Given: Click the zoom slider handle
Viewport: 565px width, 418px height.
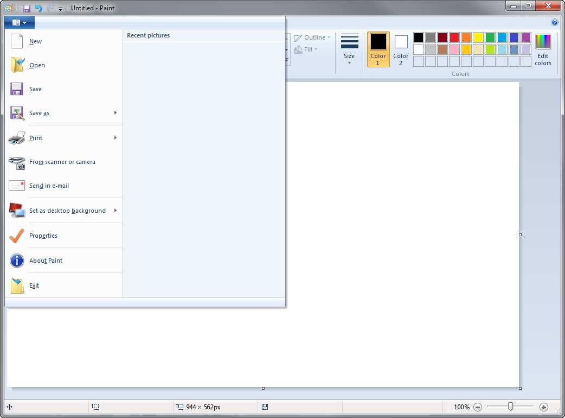Looking at the screenshot, I should click(510, 407).
